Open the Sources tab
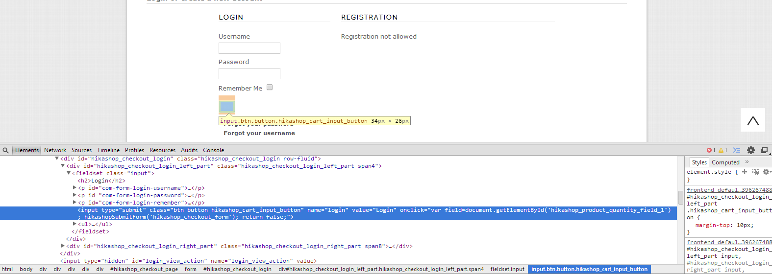The height and width of the screenshot is (274, 772). (x=81, y=150)
